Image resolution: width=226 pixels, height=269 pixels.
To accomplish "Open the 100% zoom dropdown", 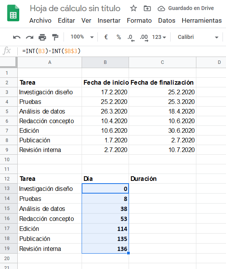I will pyautogui.click(x=82, y=37).
